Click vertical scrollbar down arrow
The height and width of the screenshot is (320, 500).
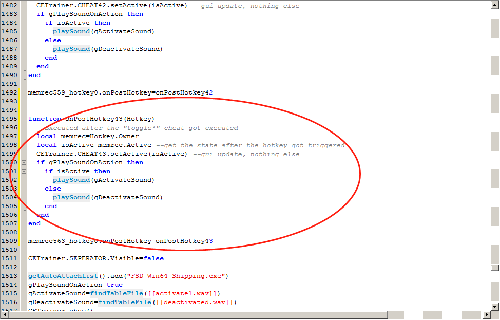point(495,307)
